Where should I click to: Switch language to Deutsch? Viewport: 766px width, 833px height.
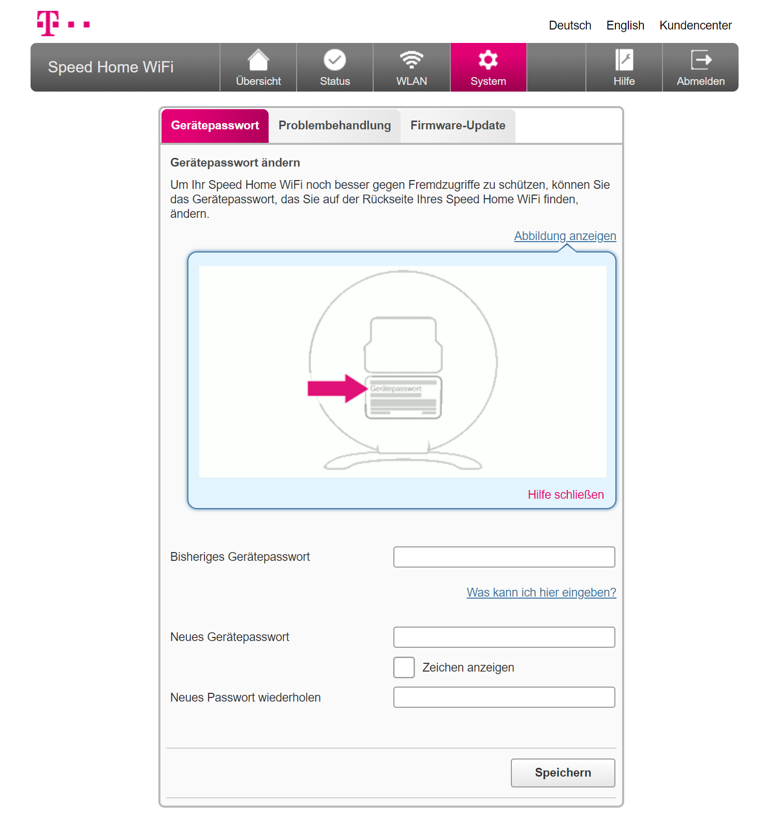tap(570, 25)
